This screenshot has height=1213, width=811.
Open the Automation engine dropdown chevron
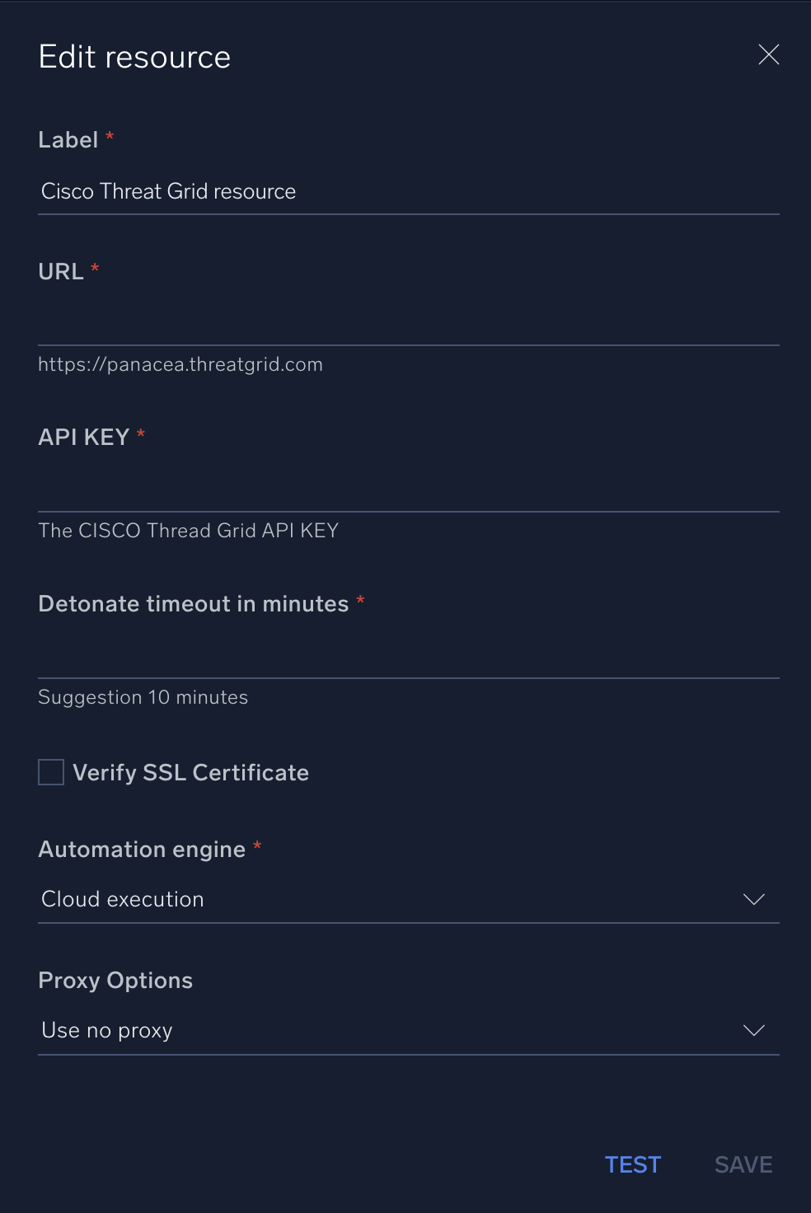(x=752, y=899)
